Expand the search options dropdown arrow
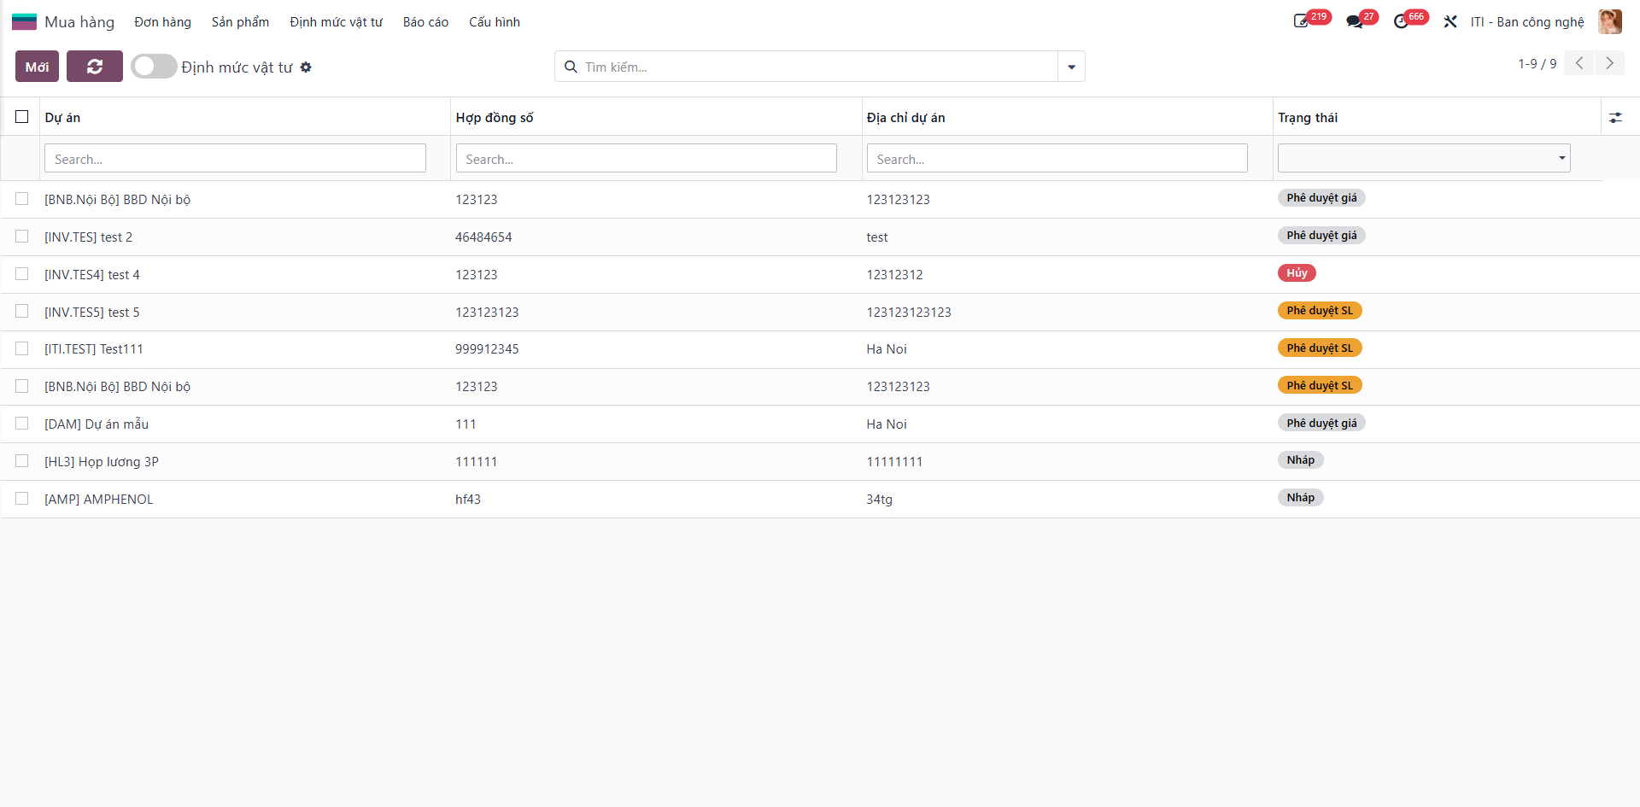1640x807 pixels. click(1071, 67)
